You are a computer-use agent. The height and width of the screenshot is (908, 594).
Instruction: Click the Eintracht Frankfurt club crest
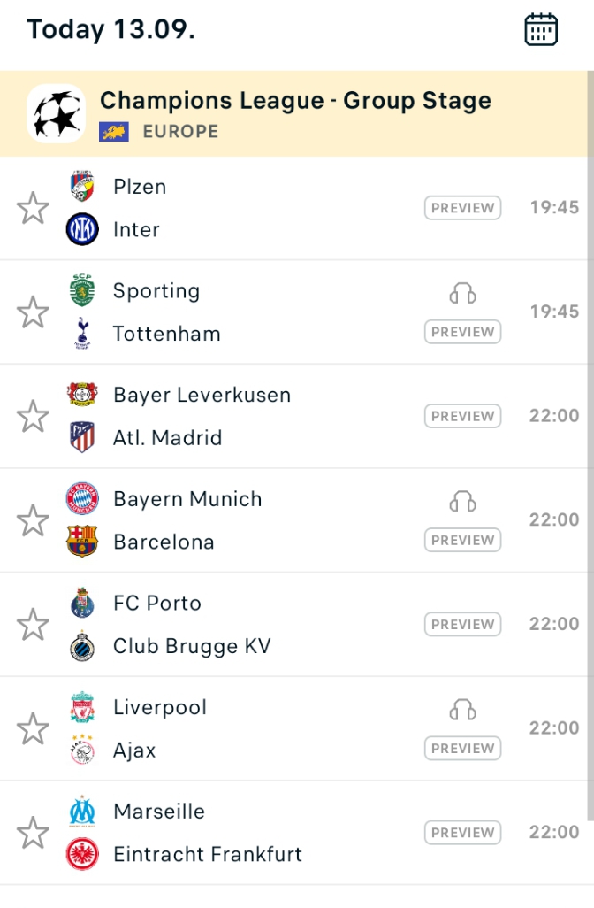82,854
